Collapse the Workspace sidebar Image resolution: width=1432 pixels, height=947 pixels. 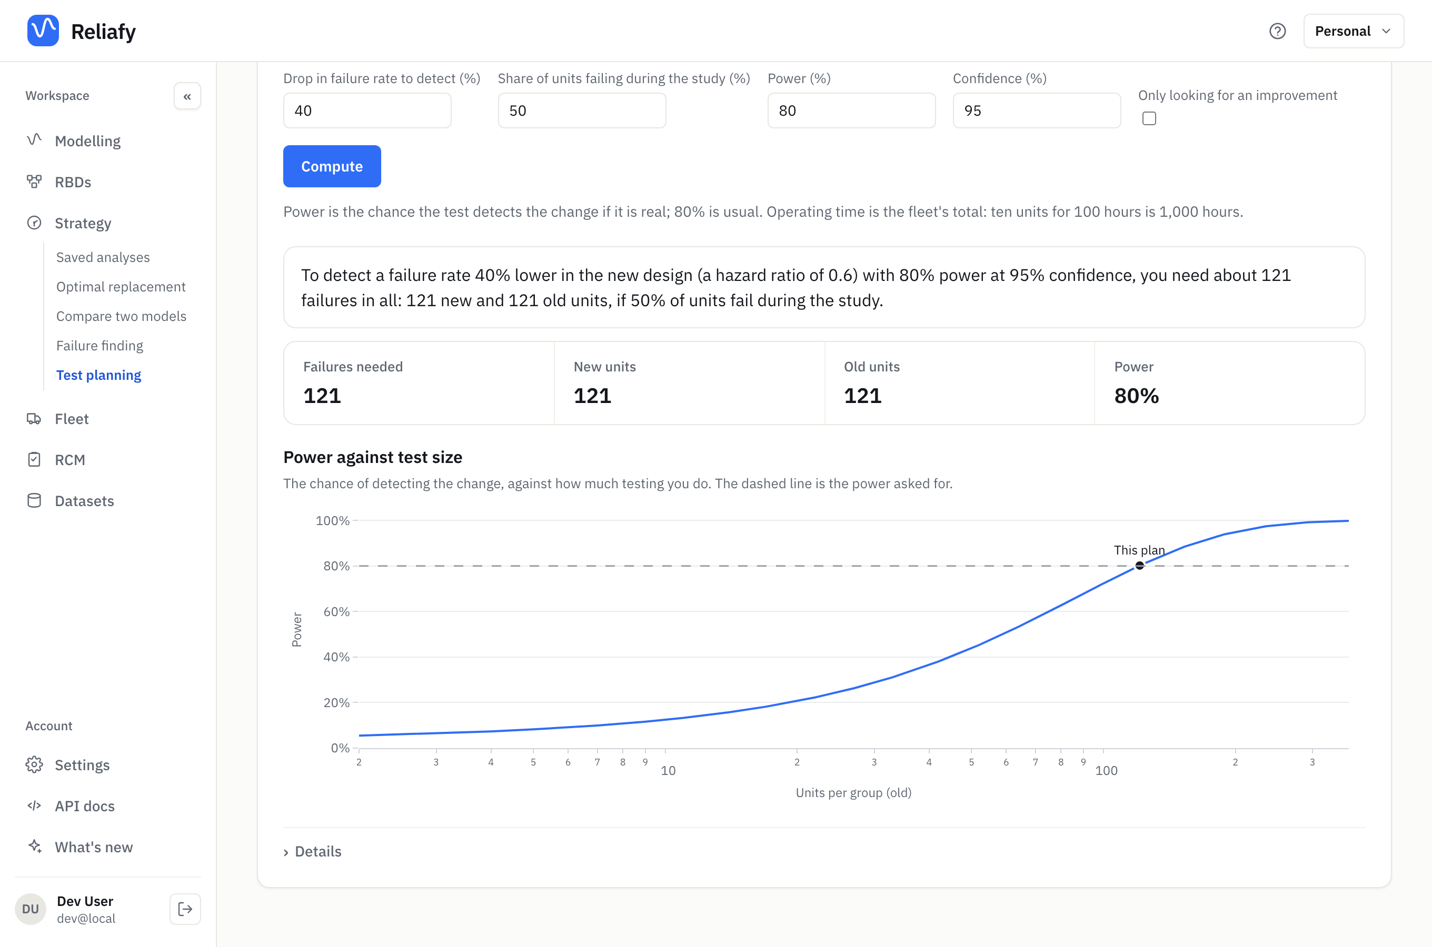[187, 96]
